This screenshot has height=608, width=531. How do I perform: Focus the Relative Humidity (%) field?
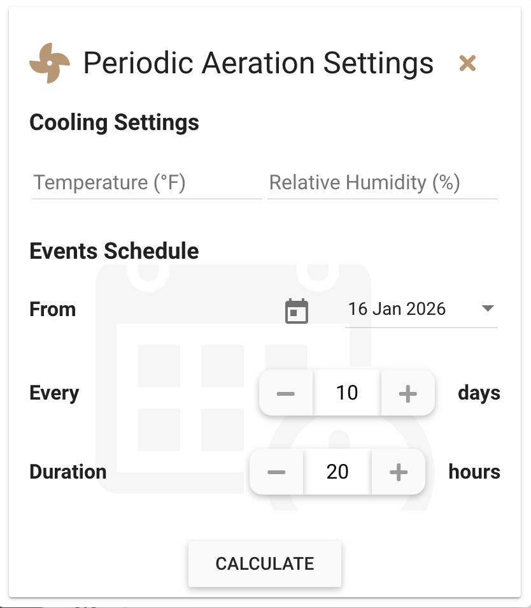coord(382,183)
